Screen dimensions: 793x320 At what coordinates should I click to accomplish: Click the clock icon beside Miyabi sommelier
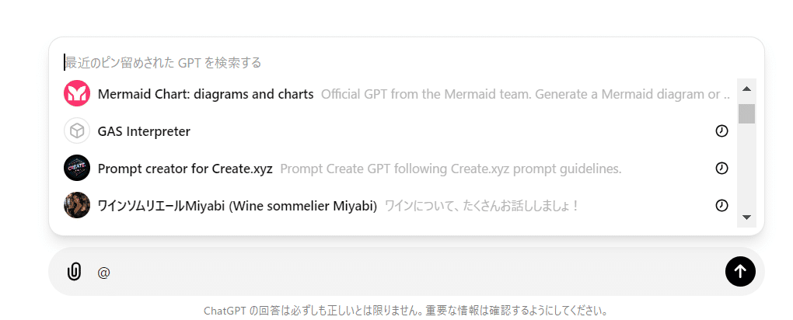point(721,206)
